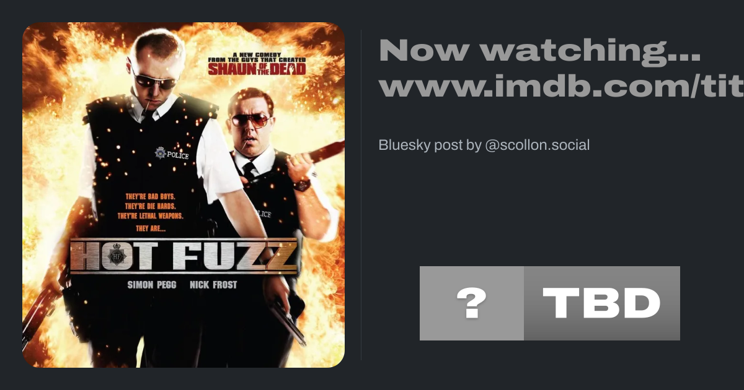This screenshot has height=390, width=744.
Task: Click the 'Now watching...' heading text
Action: coord(539,51)
